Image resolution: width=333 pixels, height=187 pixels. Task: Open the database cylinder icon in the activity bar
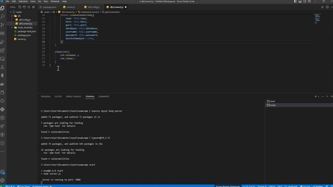pos(2,143)
